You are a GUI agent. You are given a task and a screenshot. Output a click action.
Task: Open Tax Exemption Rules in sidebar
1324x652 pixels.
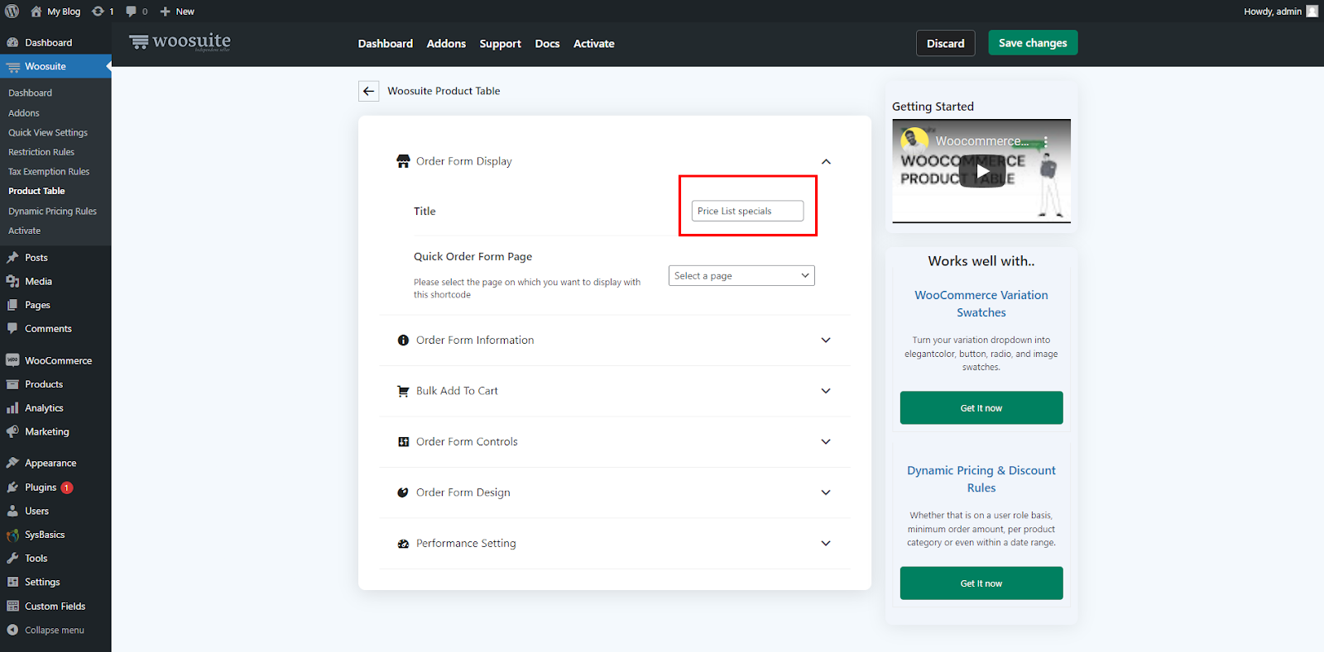pyautogui.click(x=49, y=172)
